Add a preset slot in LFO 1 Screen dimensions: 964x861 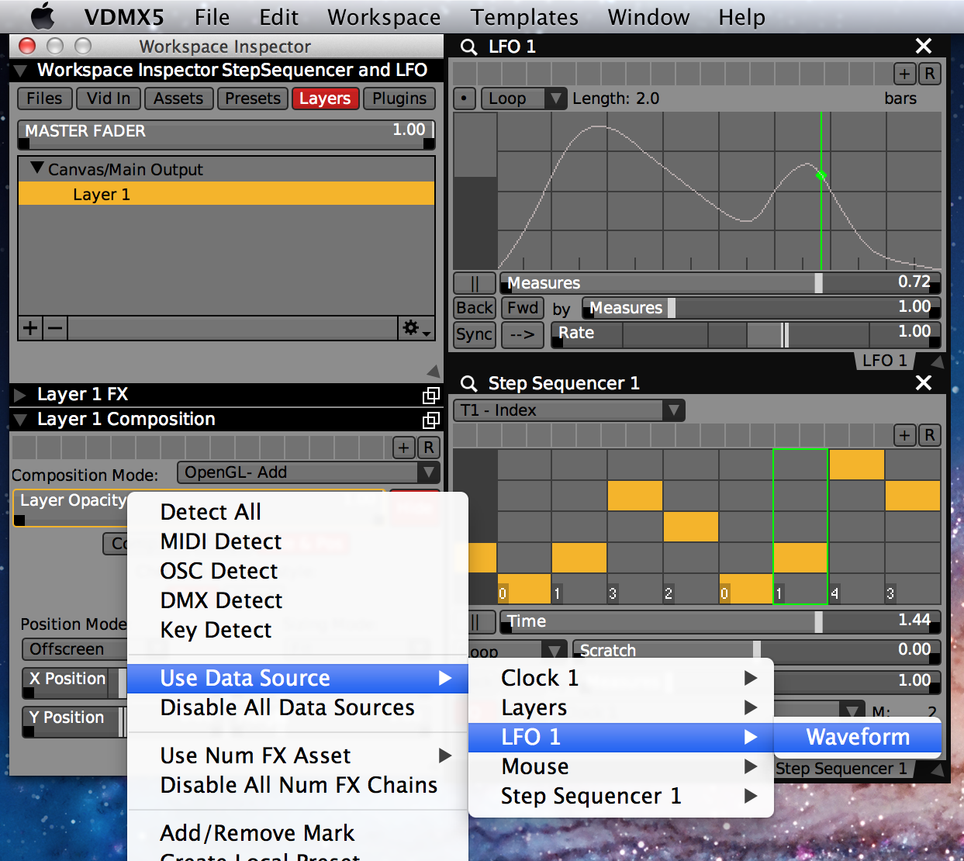point(905,74)
